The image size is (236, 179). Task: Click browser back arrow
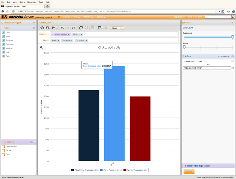[x=3, y=11]
